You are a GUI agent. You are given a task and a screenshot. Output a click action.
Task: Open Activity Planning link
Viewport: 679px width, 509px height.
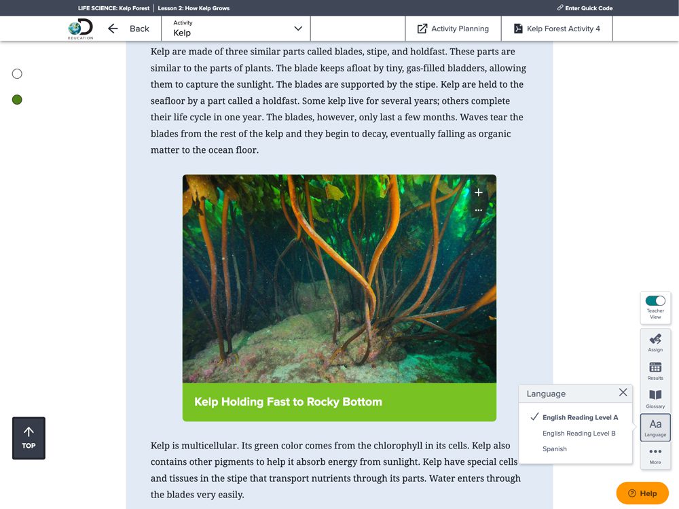point(453,29)
